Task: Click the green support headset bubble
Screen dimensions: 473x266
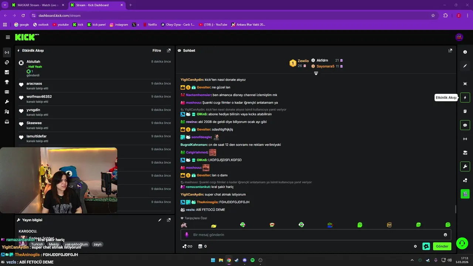Action: [x=462, y=243]
